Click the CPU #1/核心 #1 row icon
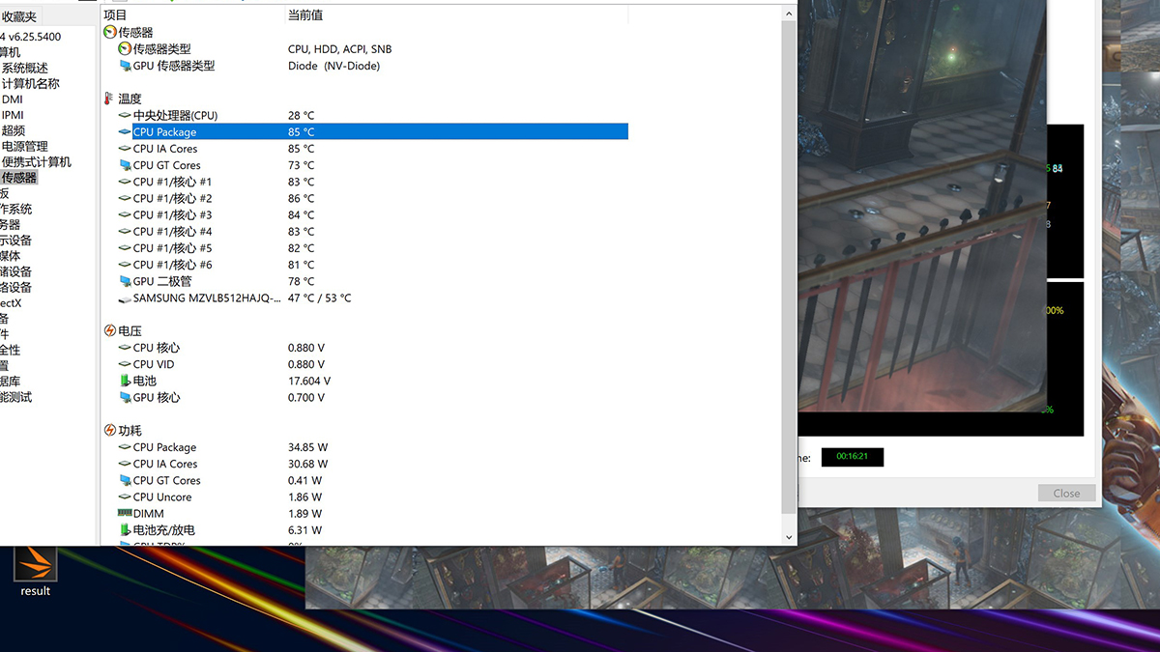 click(x=125, y=182)
